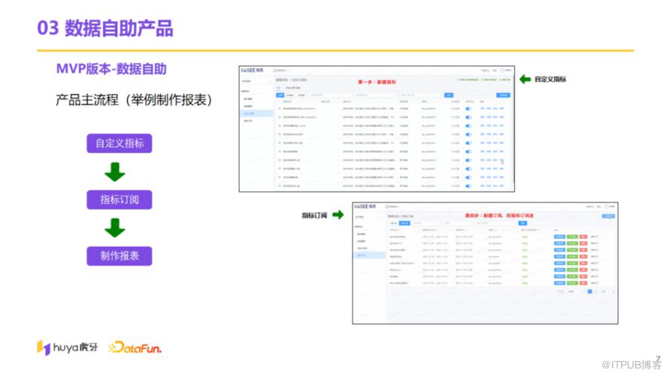Click the green down arrow above 制作报表 box

point(115,227)
